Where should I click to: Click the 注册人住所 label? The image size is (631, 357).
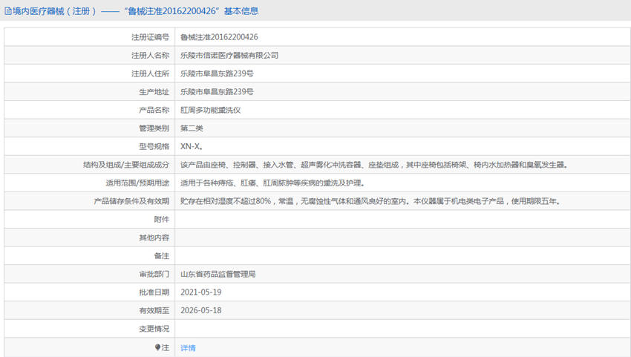(150, 73)
